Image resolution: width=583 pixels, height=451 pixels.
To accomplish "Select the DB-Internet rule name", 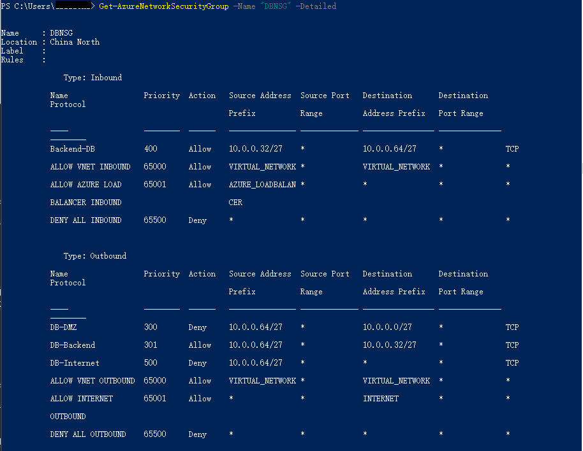I will point(75,363).
